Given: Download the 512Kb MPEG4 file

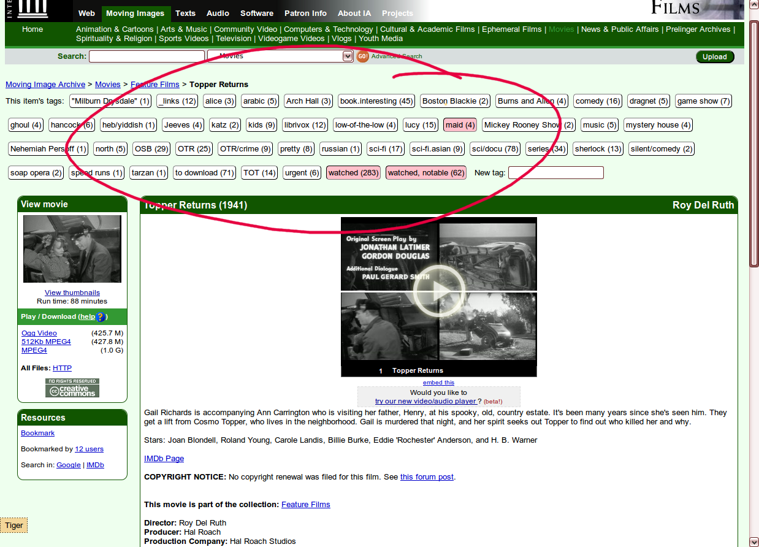Looking at the screenshot, I should point(46,342).
